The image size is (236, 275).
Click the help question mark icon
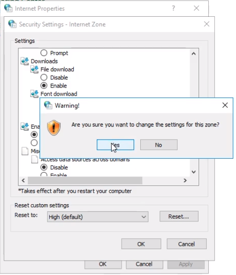[x=173, y=8]
